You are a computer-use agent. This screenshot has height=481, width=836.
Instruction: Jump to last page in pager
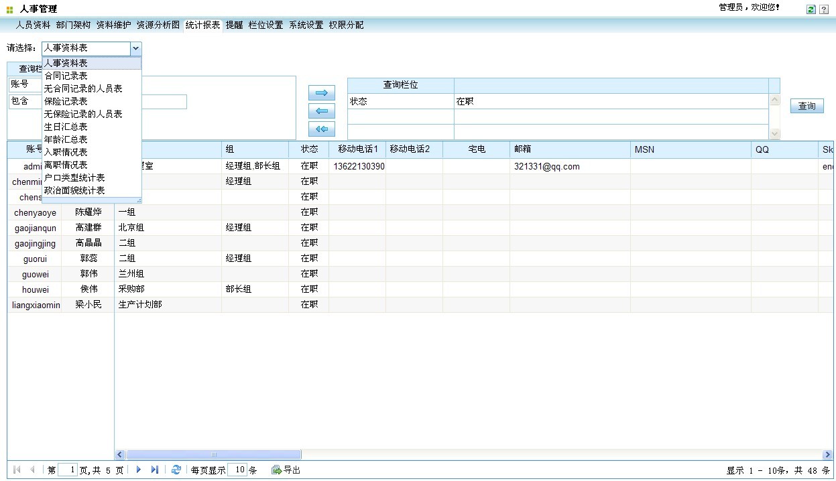(x=154, y=470)
